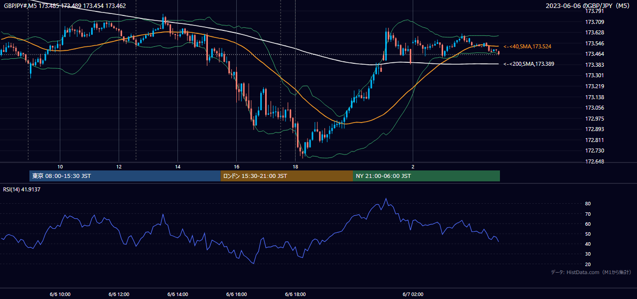Click RSI scale value 40
Image resolution: width=637 pixels, height=299 pixels.
coord(588,244)
